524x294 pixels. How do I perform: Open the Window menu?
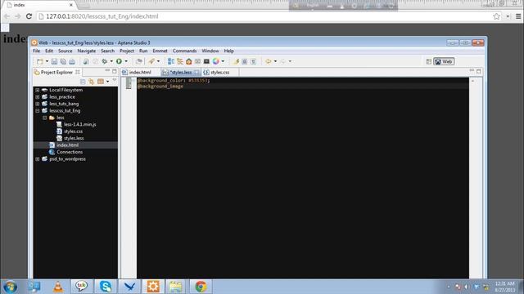[210, 51]
